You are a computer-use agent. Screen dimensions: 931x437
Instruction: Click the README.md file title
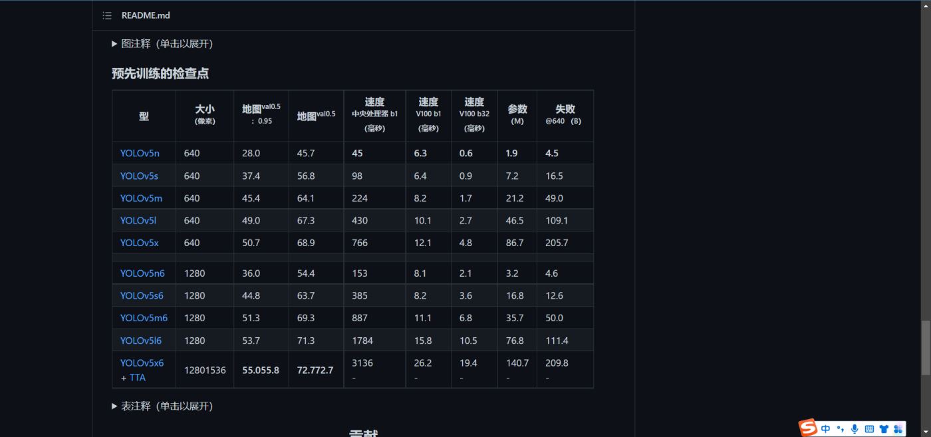pyautogui.click(x=146, y=15)
